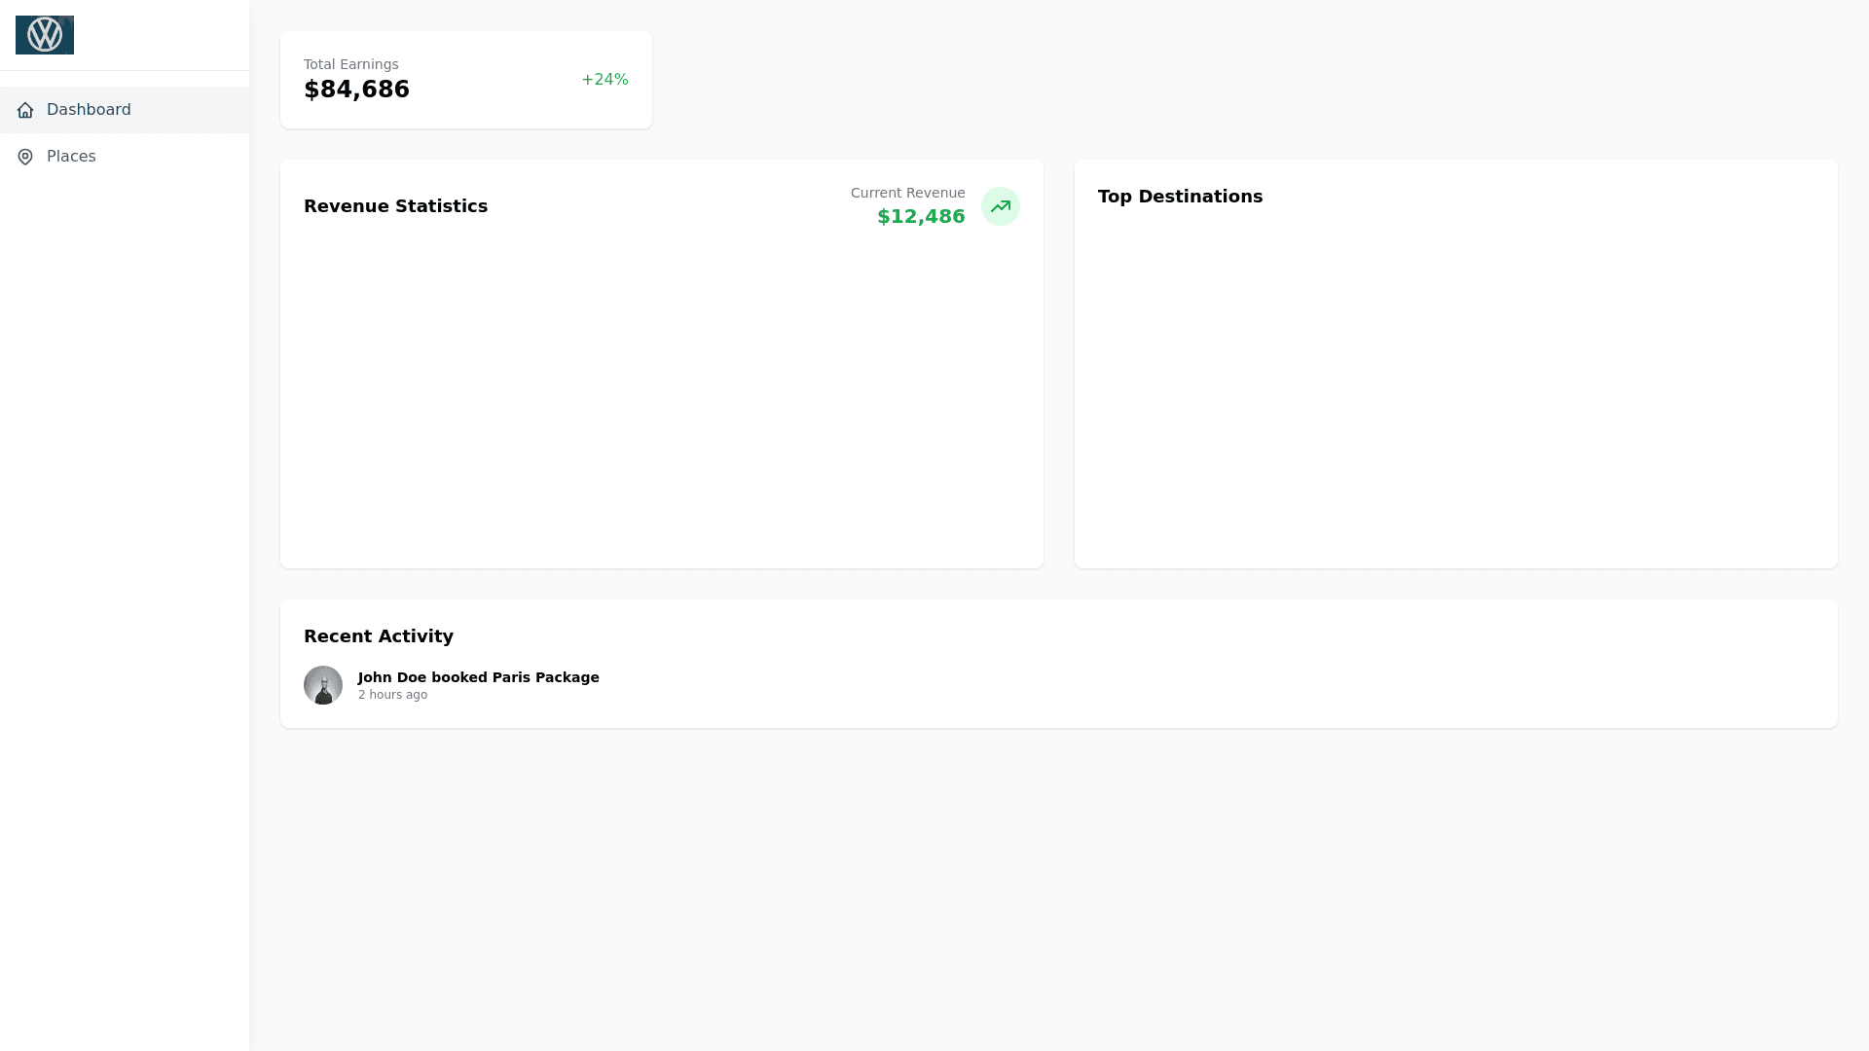
Task: Click the +24% growth indicator
Action: [x=605, y=80]
